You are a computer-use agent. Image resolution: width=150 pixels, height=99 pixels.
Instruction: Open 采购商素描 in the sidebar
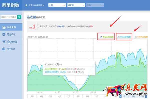pyautogui.click(x=11, y=42)
